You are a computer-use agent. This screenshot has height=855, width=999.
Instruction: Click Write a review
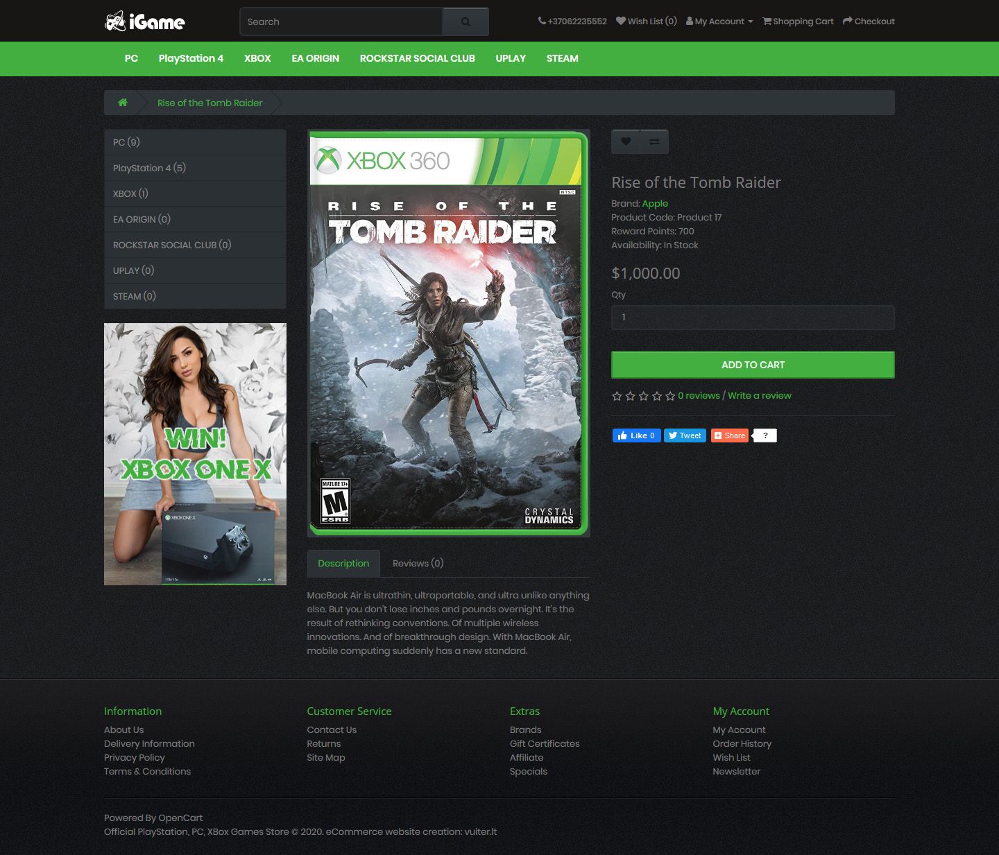click(760, 395)
